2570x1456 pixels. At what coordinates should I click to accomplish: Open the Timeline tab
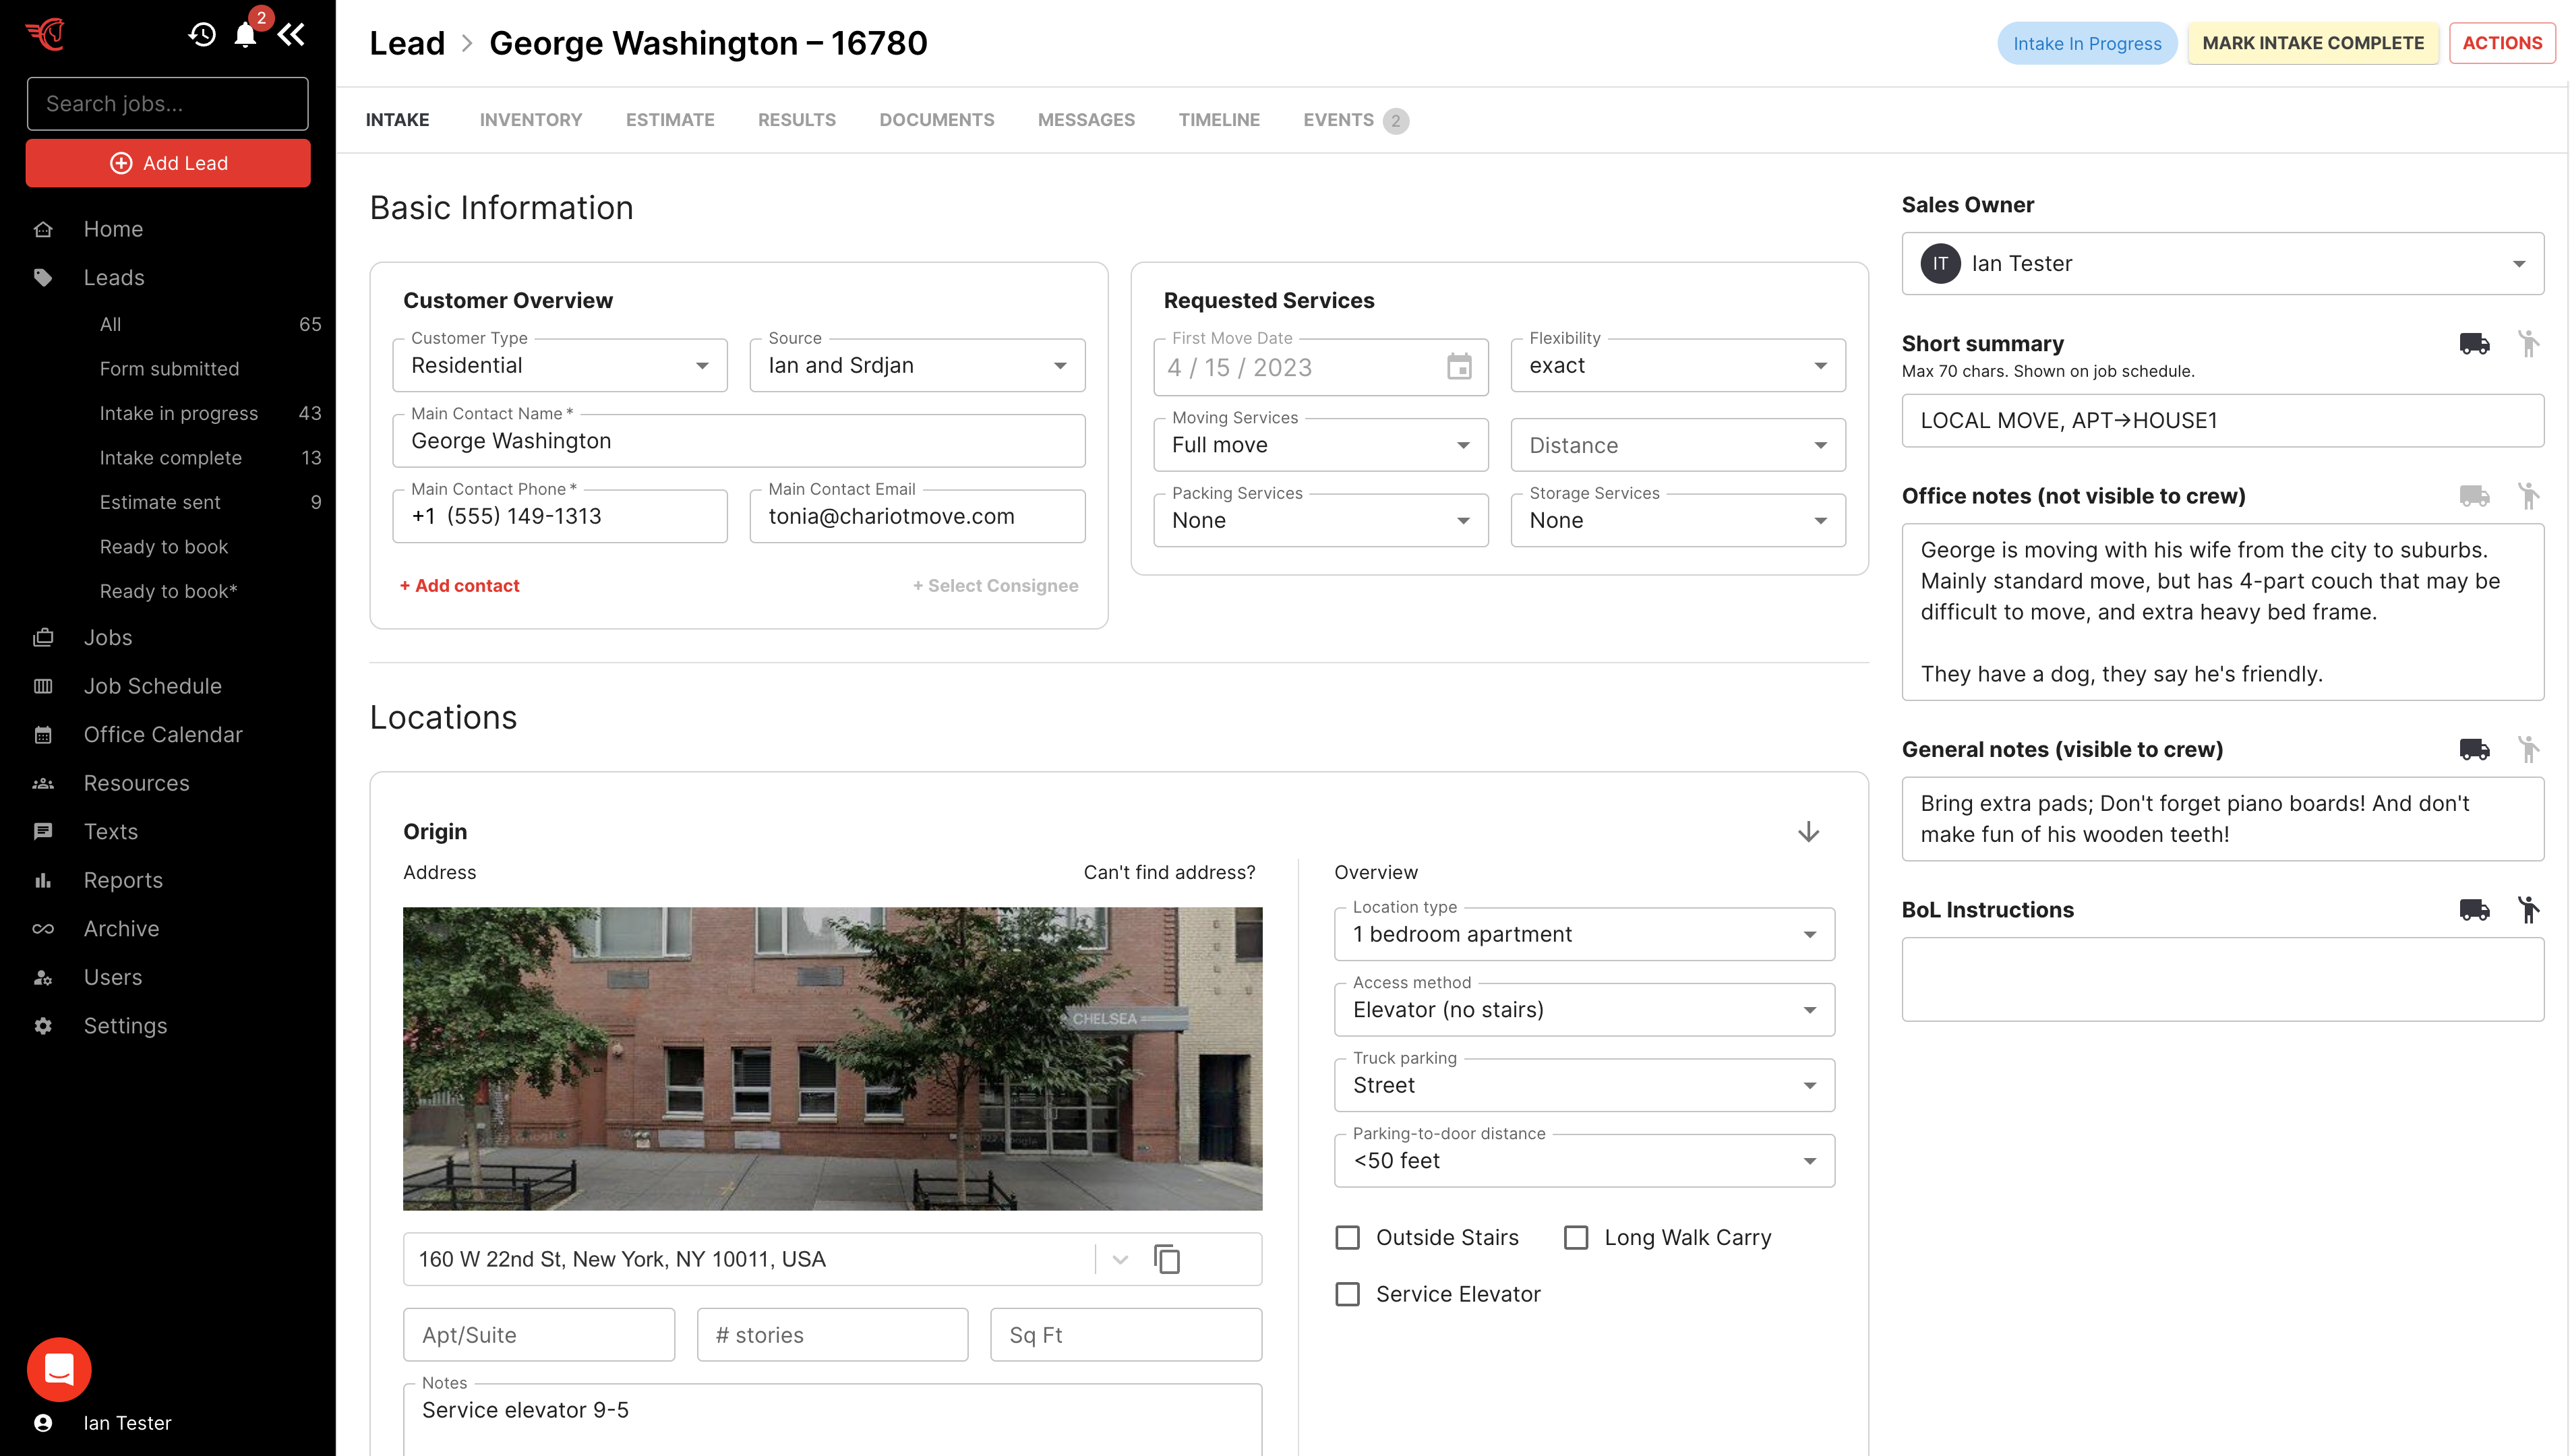point(1218,120)
